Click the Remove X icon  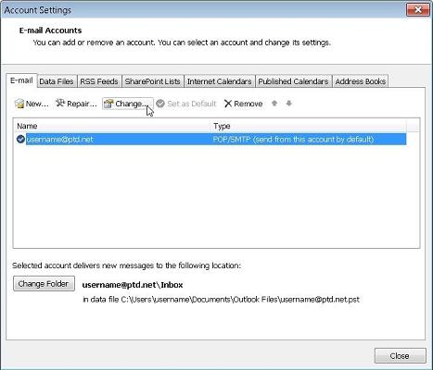[228, 104]
